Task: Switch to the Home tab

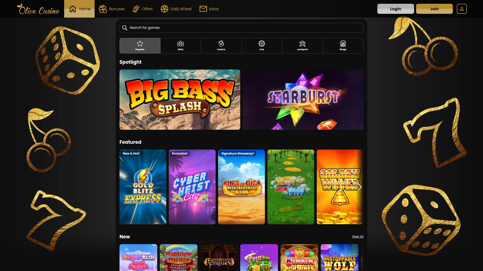Action: point(79,9)
